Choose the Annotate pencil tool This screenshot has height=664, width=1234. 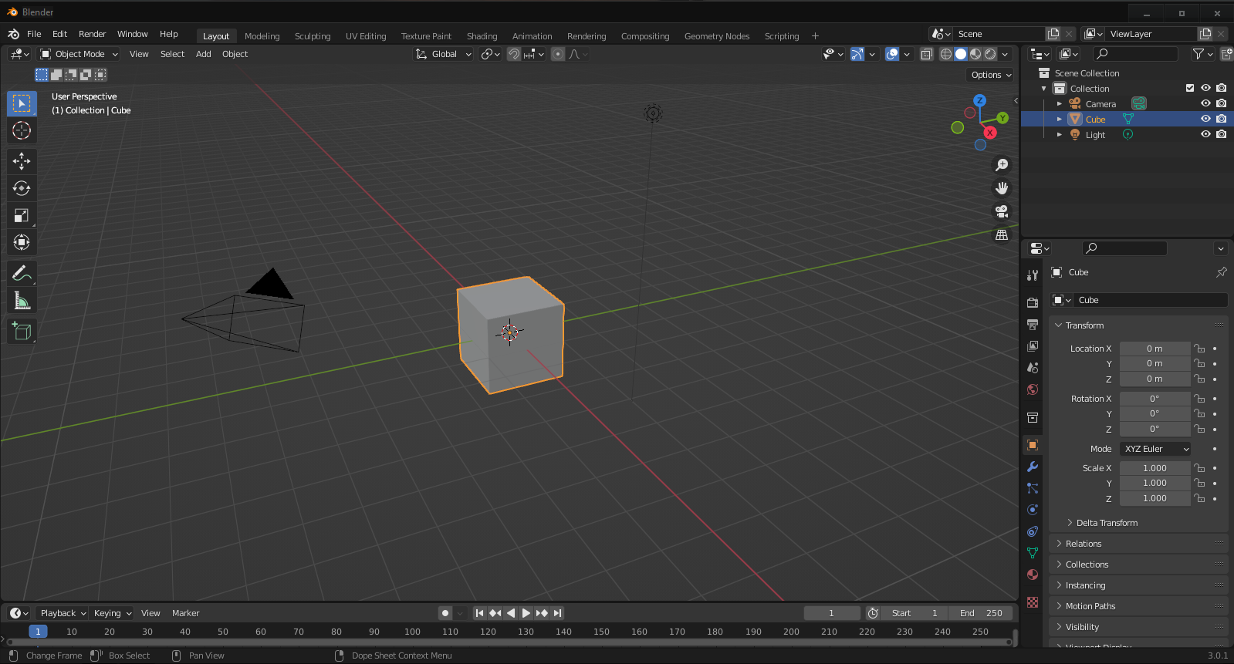(x=22, y=273)
